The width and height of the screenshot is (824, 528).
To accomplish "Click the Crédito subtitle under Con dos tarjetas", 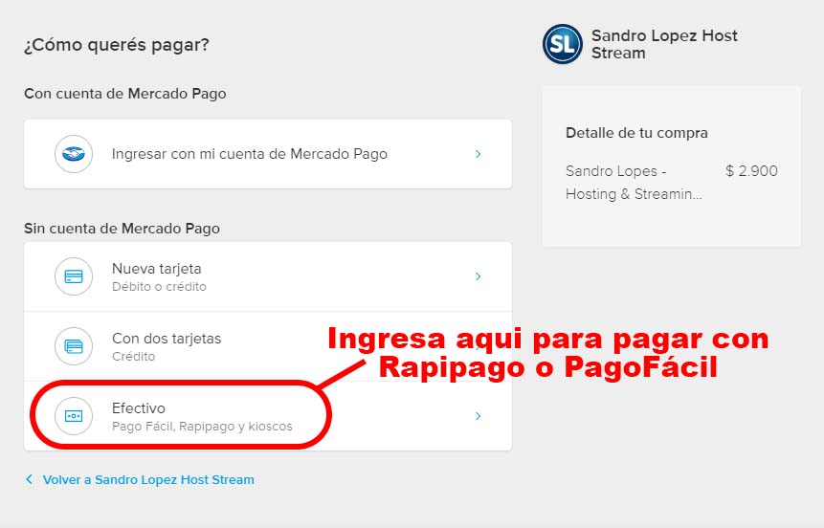I will pos(133,357).
